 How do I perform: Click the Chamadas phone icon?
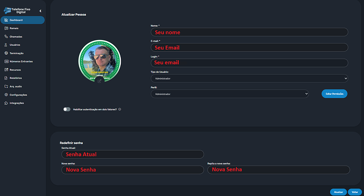[x=6, y=36]
